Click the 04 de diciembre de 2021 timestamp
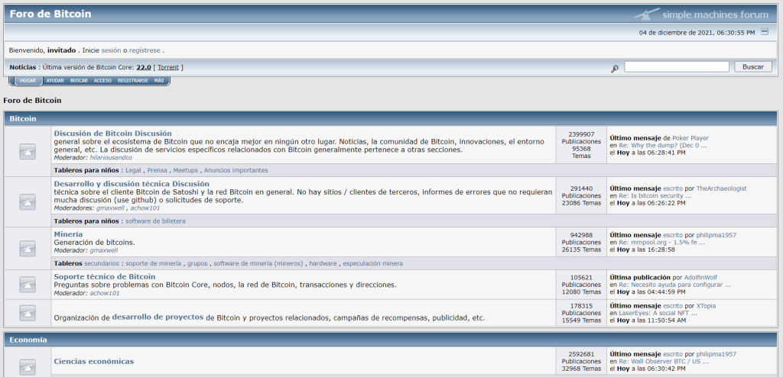Screen dimensions: 783x377 [697, 32]
